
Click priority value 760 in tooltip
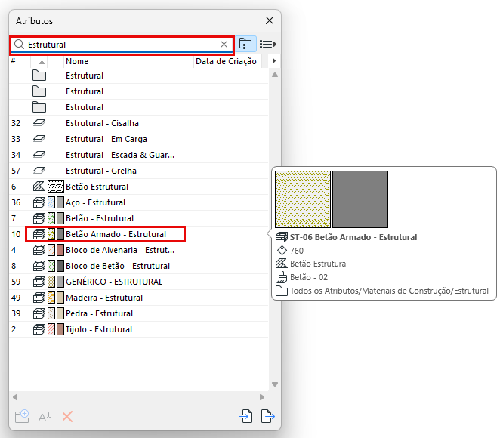click(x=296, y=251)
